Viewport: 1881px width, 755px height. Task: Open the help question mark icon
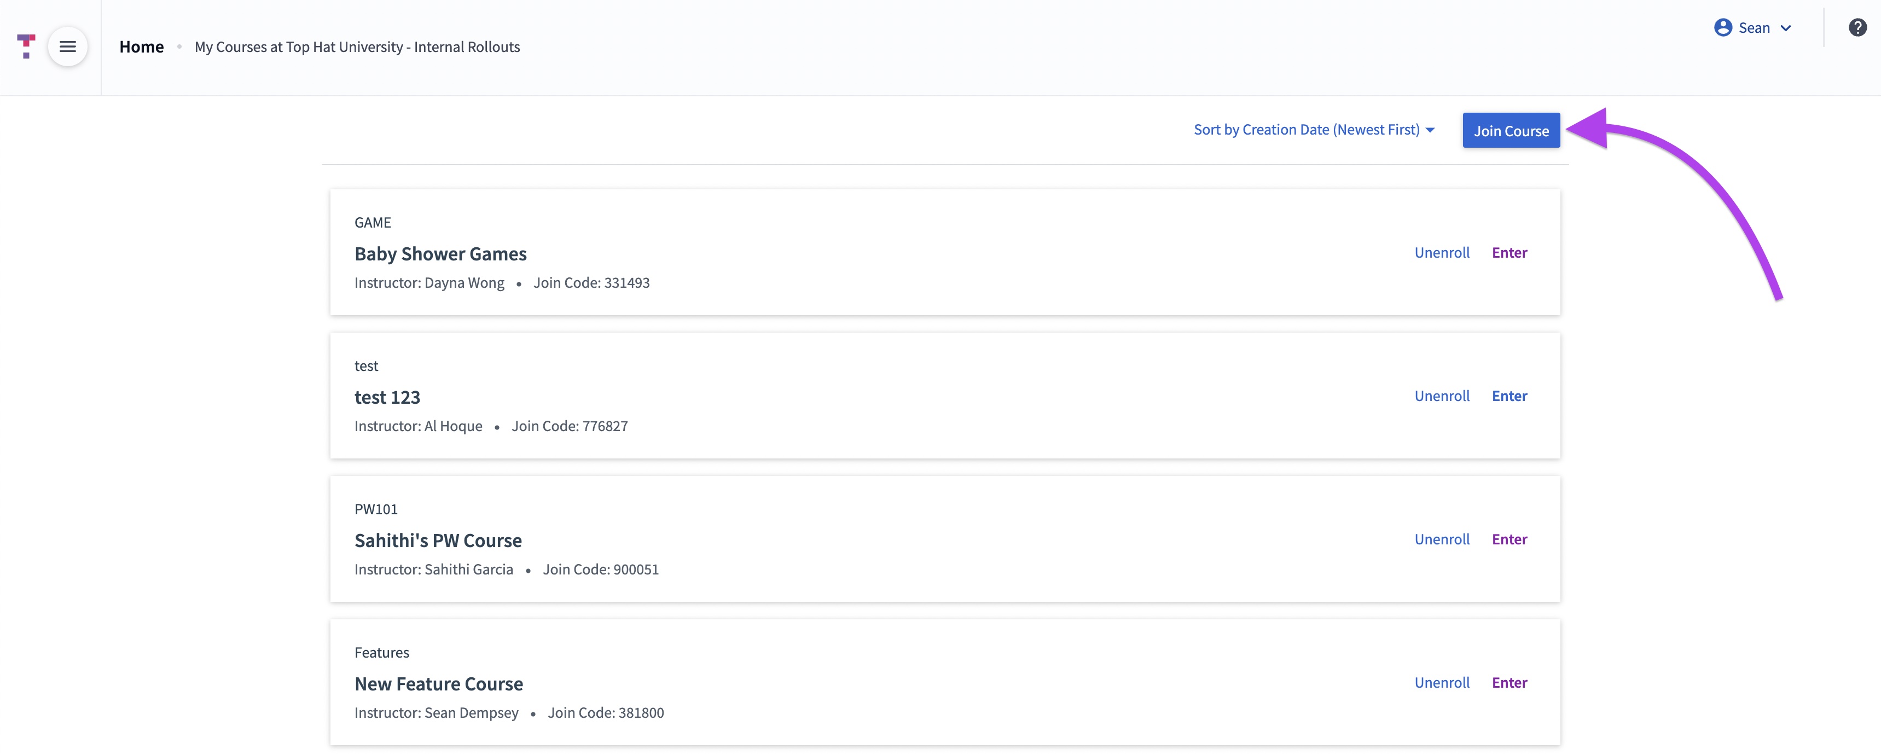[1857, 28]
